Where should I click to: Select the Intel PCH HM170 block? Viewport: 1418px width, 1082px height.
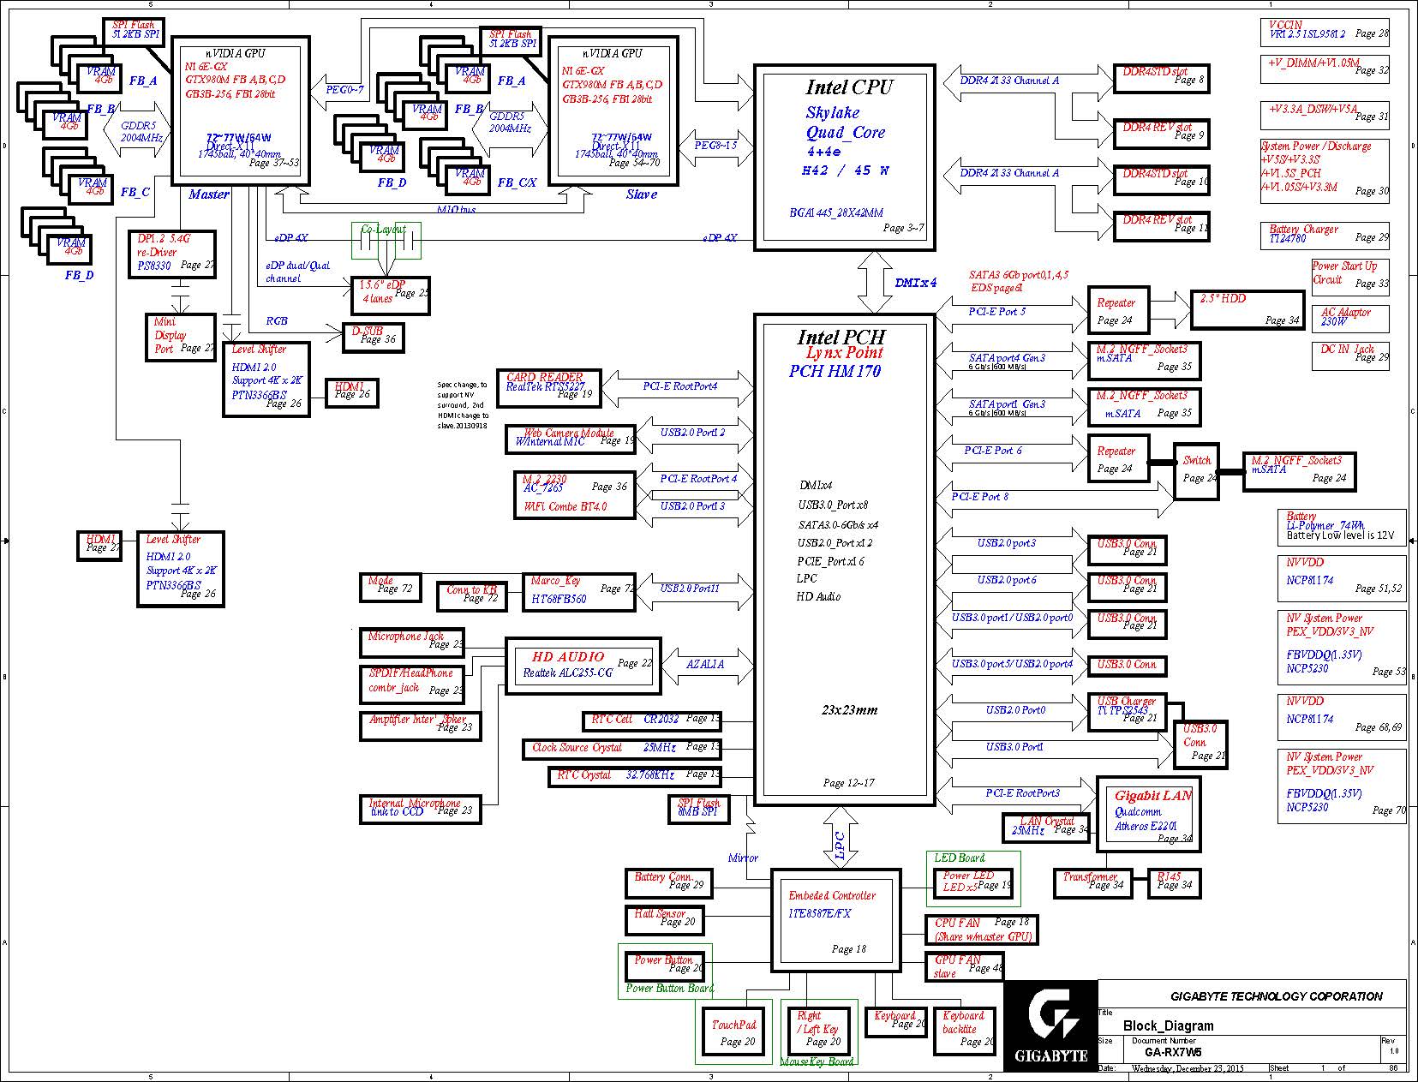pyautogui.click(x=844, y=559)
